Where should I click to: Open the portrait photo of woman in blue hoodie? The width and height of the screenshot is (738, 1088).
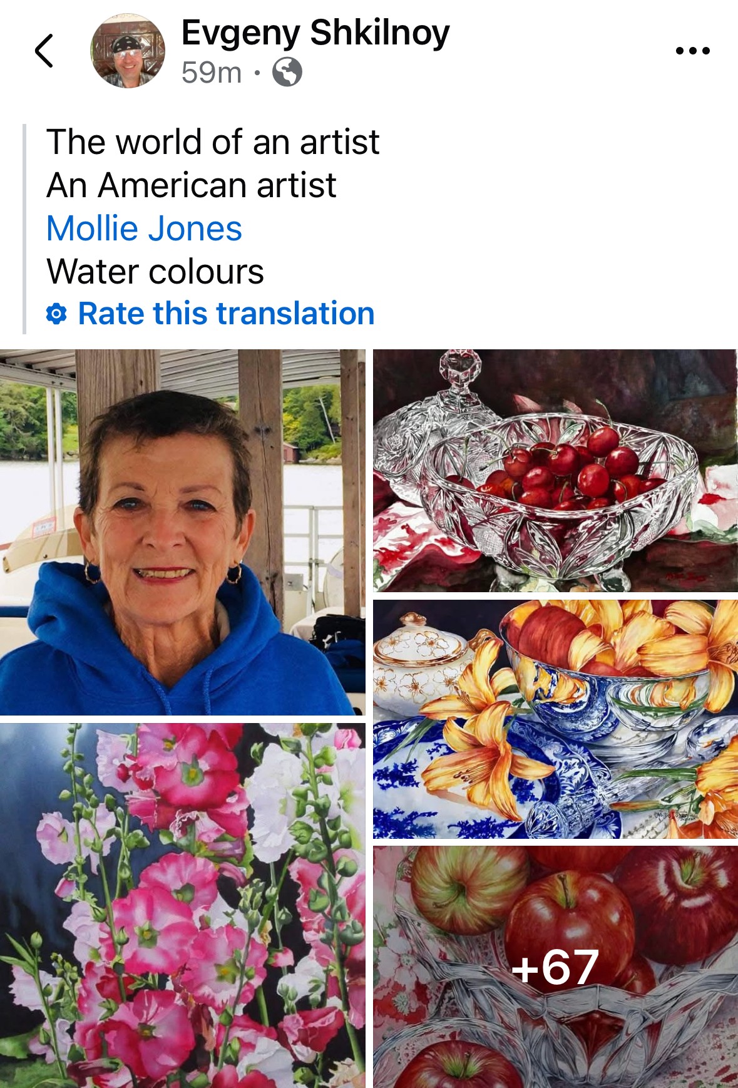pyautogui.click(x=182, y=532)
